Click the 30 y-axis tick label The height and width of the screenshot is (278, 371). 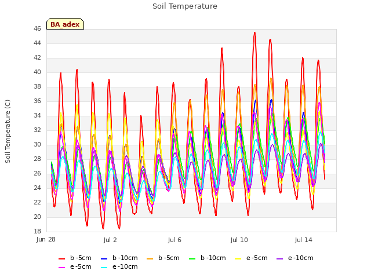[37, 144]
